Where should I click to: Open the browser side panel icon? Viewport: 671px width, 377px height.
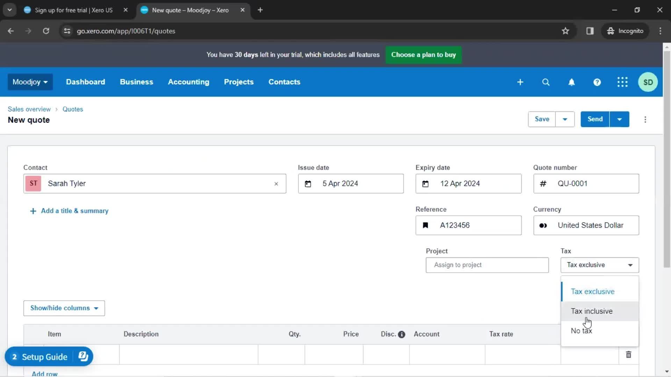click(x=590, y=31)
